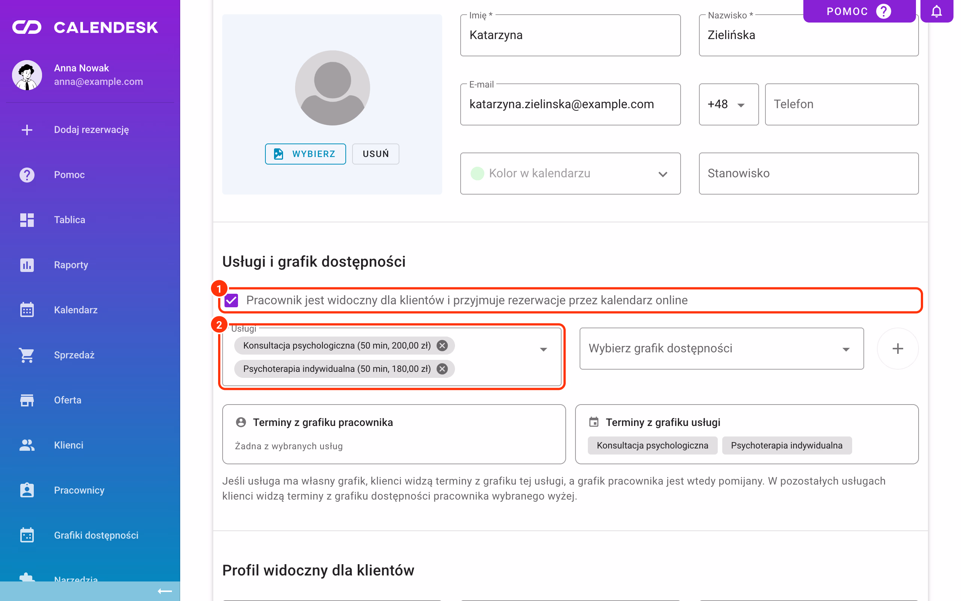
Task: Click the Tablica dashboard icon
Action: (x=27, y=220)
